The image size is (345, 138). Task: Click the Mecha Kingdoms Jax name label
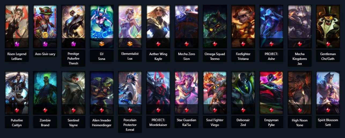[x=300, y=59]
